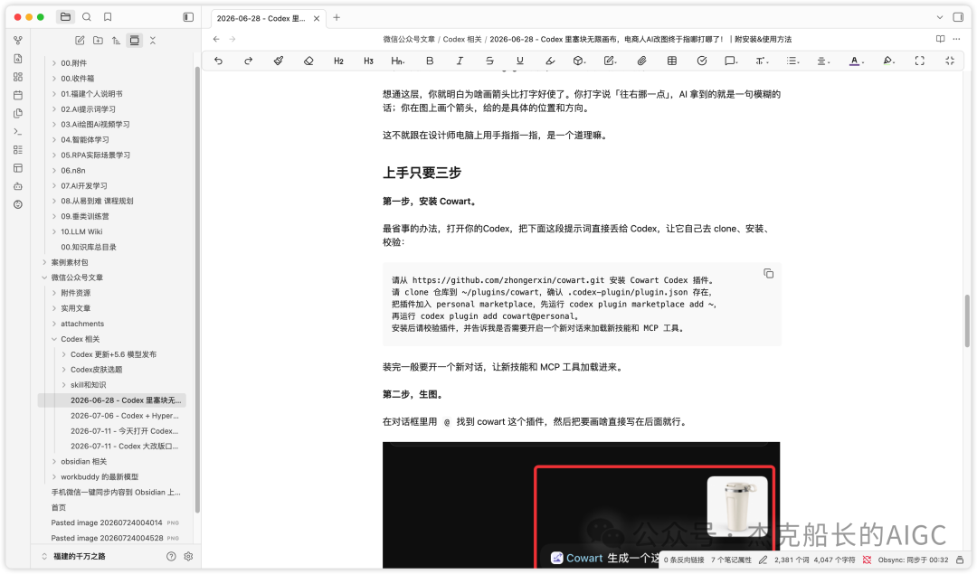This screenshot has width=977, height=574.
Task: Toggle underline formatting
Action: point(519,61)
